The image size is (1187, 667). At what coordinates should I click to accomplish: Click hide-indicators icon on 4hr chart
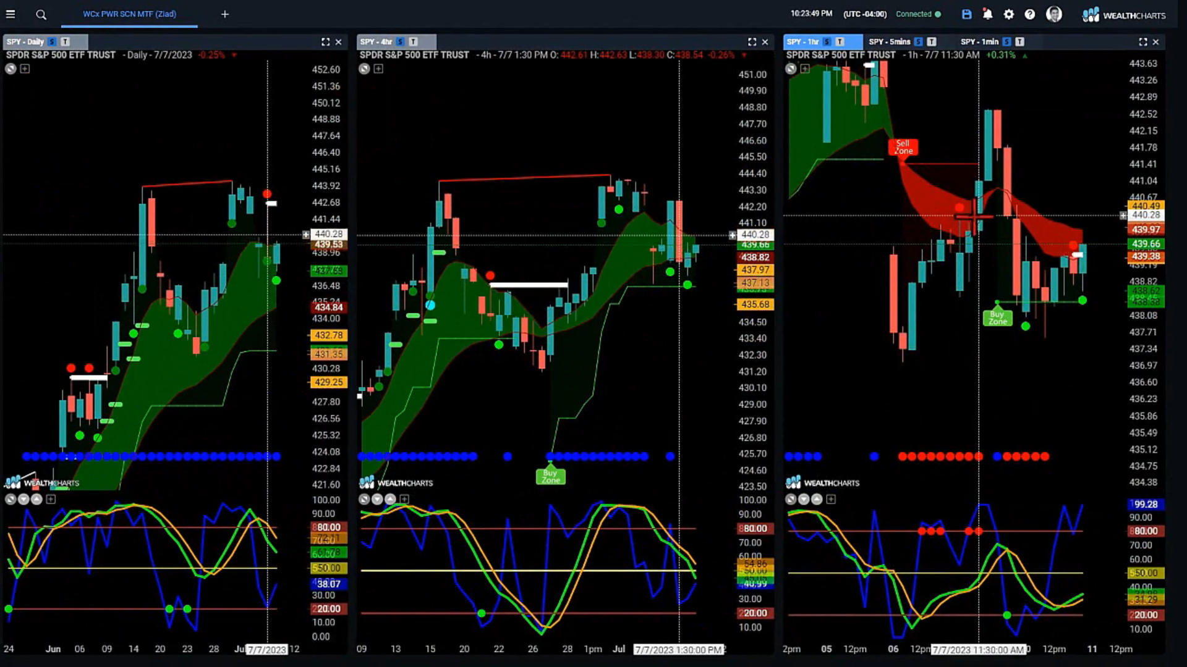pyautogui.click(x=364, y=69)
